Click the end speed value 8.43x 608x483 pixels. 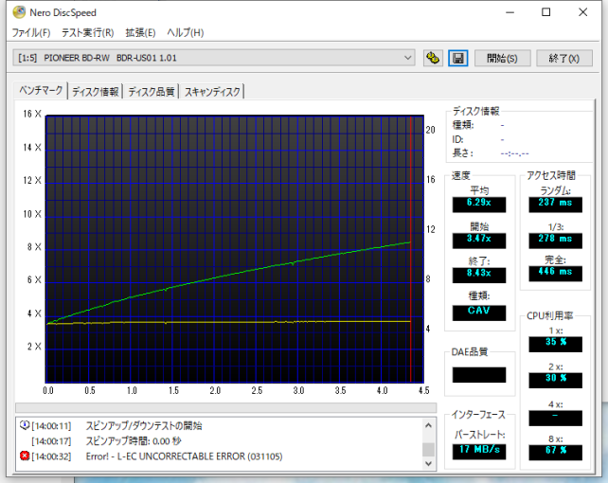pos(479,275)
